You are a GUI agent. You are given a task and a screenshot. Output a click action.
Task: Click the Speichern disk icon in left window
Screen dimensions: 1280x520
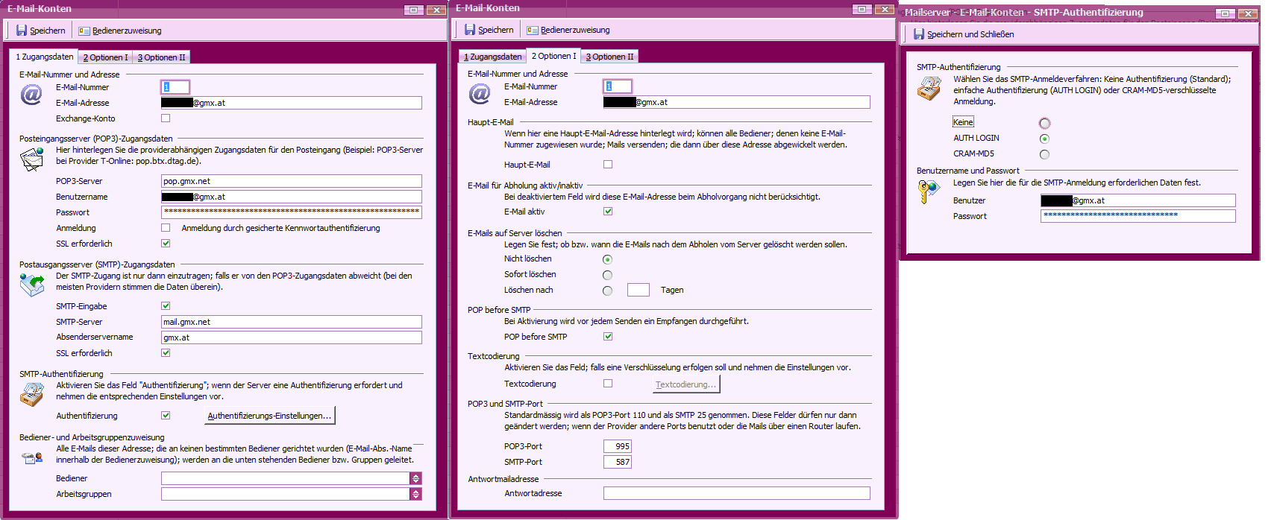point(22,31)
